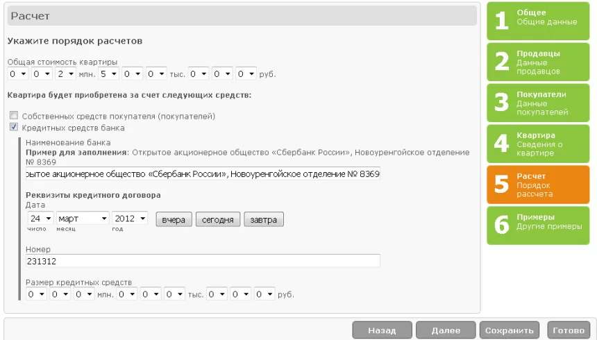Check Собственных средств покупателя checkbox
Screen dimensions: 597x340
coord(14,115)
